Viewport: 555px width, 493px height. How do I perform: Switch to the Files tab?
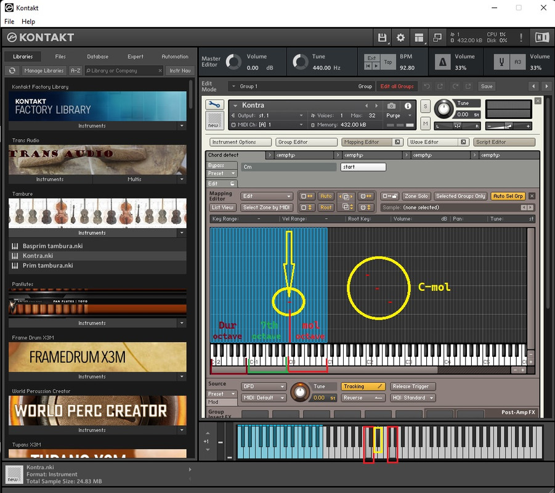point(60,57)
